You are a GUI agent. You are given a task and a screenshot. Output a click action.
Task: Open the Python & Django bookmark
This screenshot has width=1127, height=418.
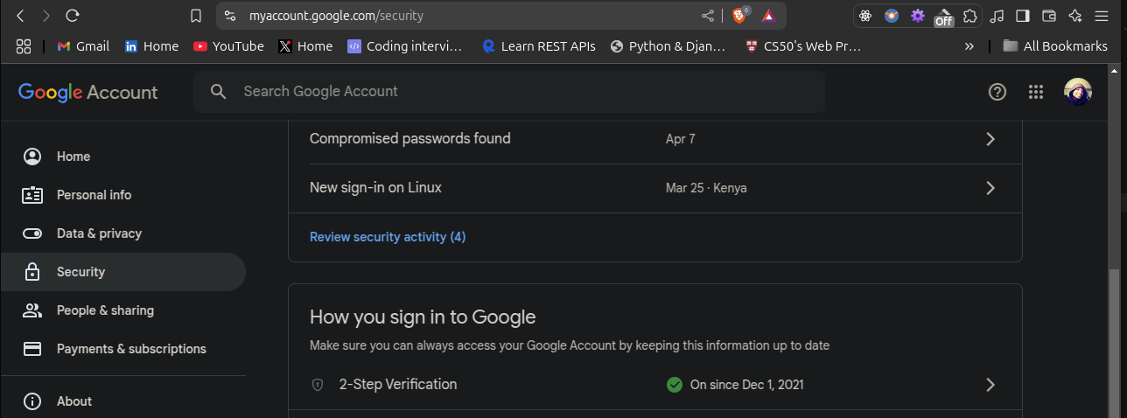point(668,46)
